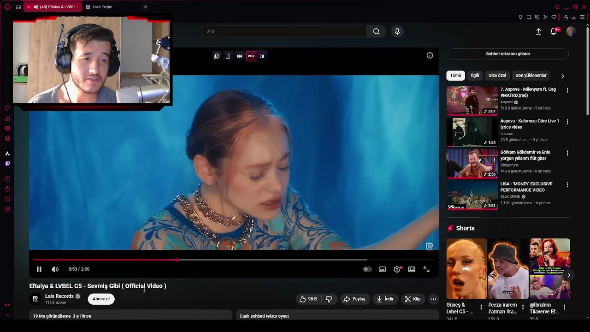The width and height of the screenshot is (590, 332).
Task: Switch to theater mode view
Action: [412, 269]
